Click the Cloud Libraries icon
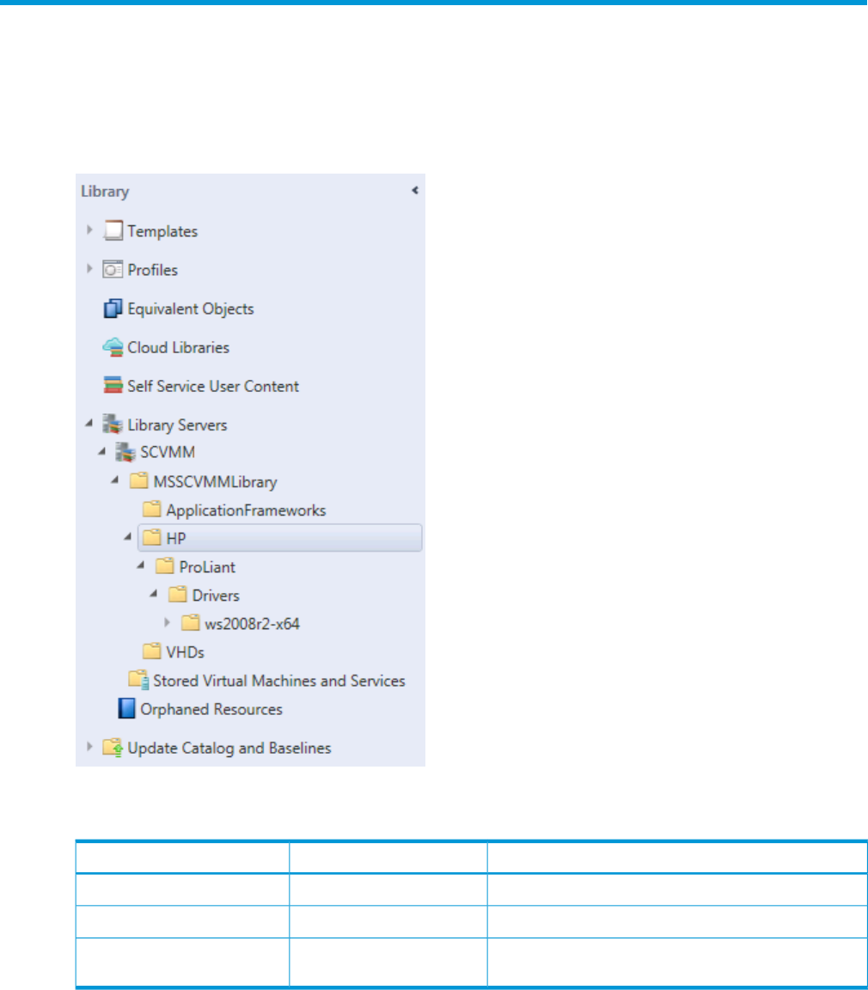868x990 pixels. coord(113,347)
